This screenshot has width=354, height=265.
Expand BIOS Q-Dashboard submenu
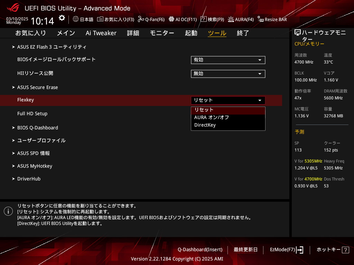point(37,128)
